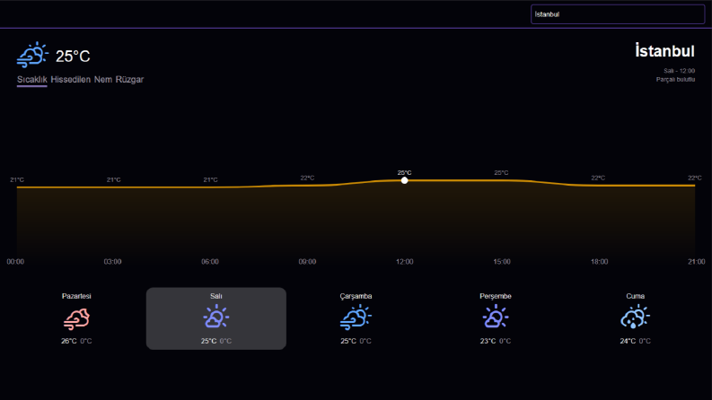Click Salı's partly sunny icon
The image size is (712, 400).
click(216, 317)
